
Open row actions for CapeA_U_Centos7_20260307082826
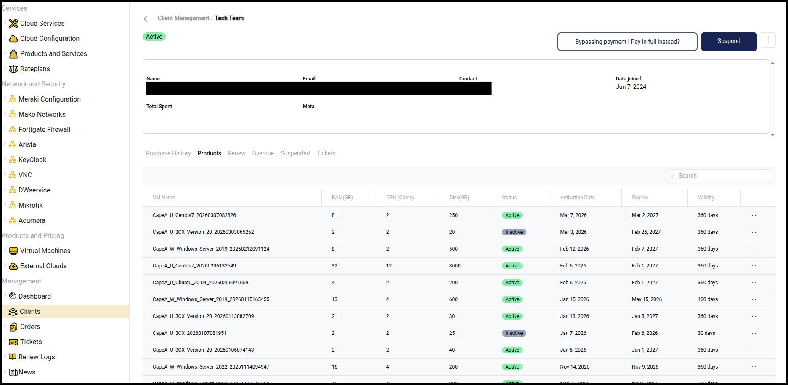[754, 215]
